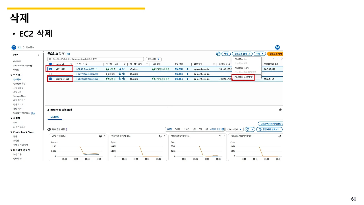Click the 연결 connect button
The width and height of the screenshot is (364, 205).
(226, 54)
